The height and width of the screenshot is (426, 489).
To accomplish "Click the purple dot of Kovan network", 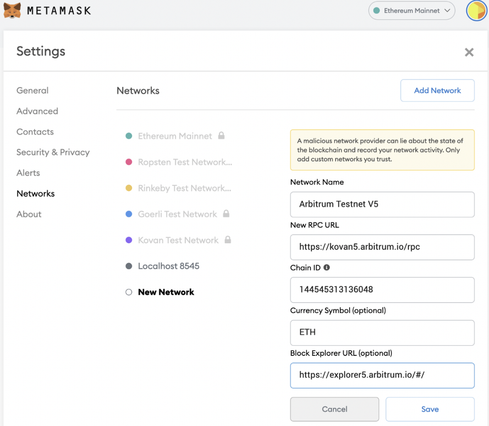I will pos(129,240).
